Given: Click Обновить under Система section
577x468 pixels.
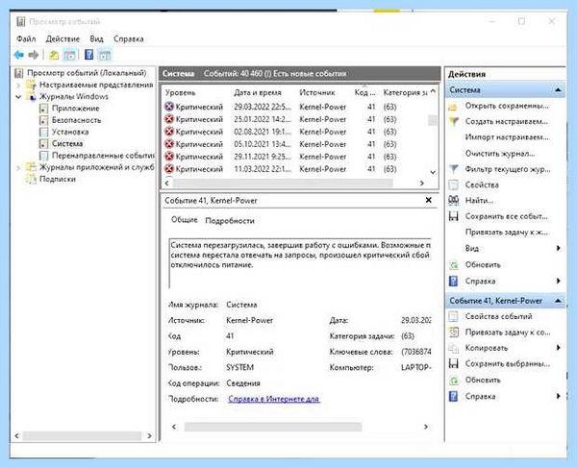Looking at the screenshot, I should coord(483,264).
